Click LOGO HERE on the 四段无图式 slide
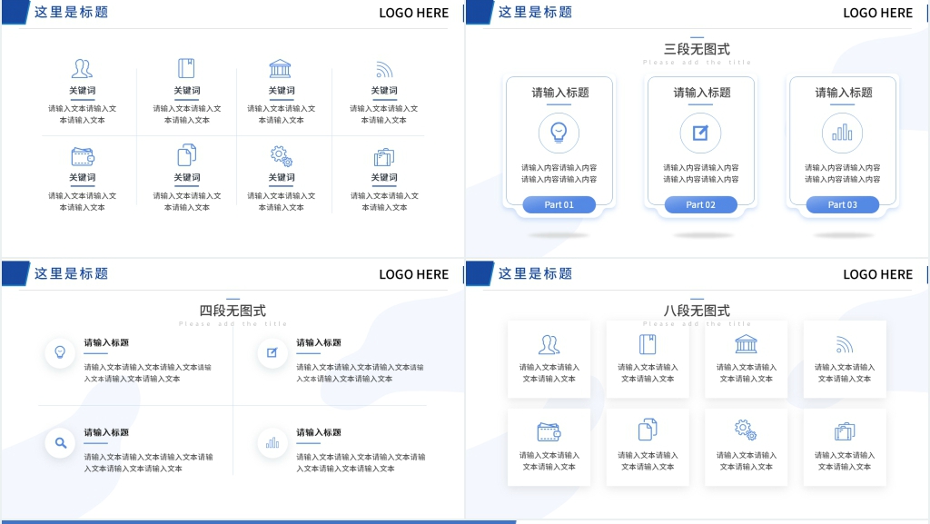This screenshot has height=524, width=930. [414, 274]
